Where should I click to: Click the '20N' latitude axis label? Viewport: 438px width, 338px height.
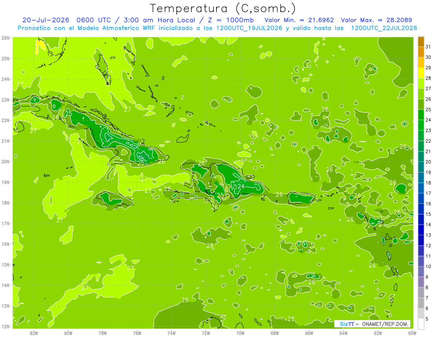coord(5,162)
